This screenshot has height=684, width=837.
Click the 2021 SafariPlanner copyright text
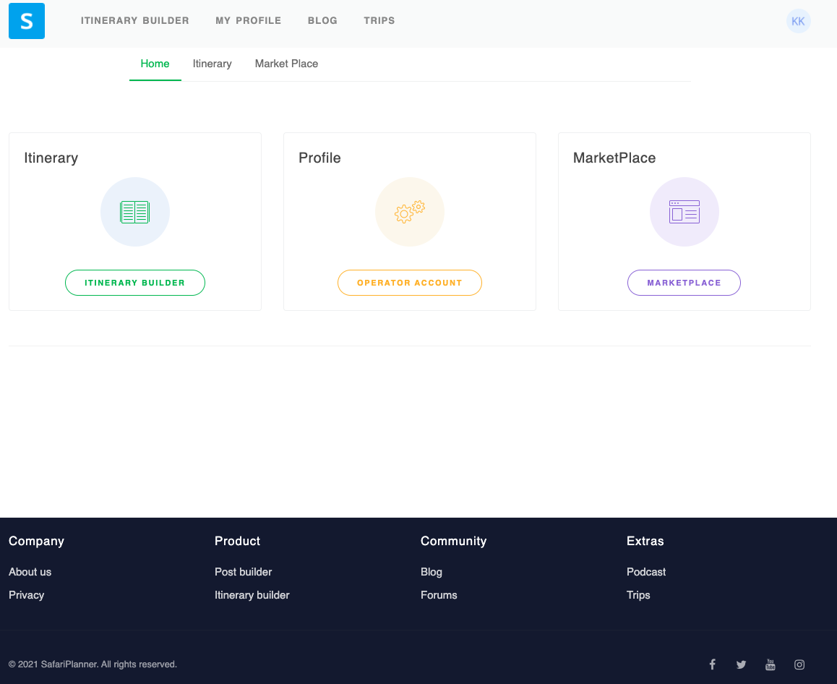click(93, 664)
